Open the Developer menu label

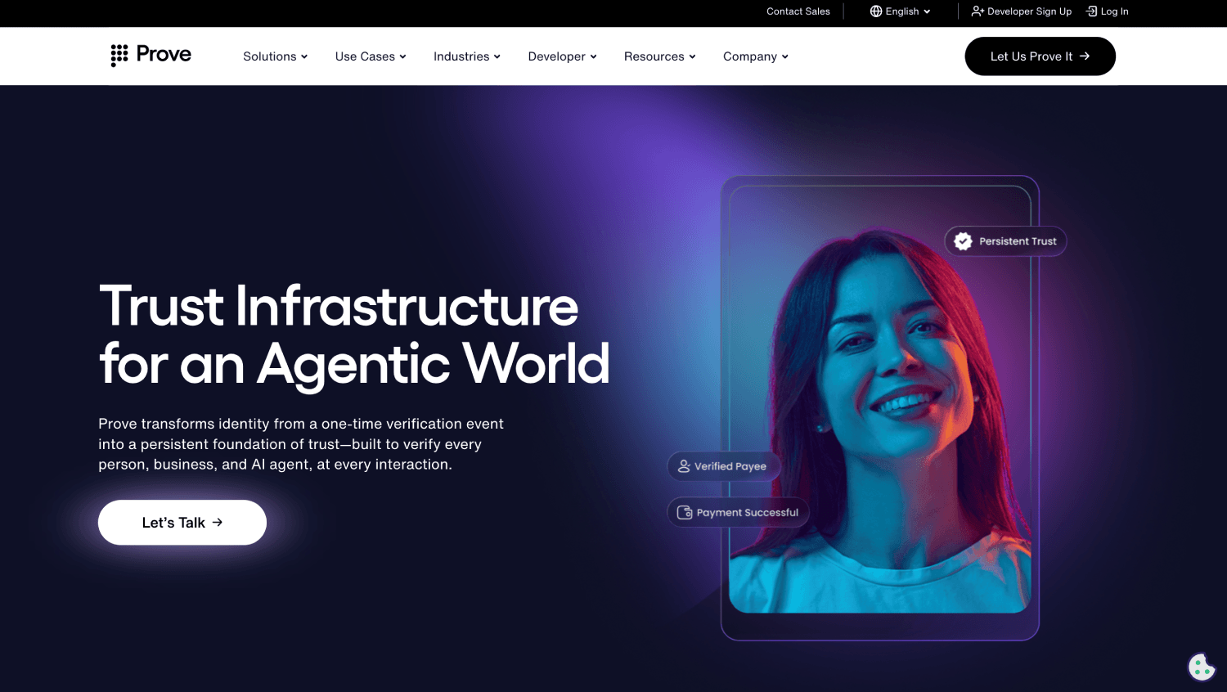pos(556,56)
